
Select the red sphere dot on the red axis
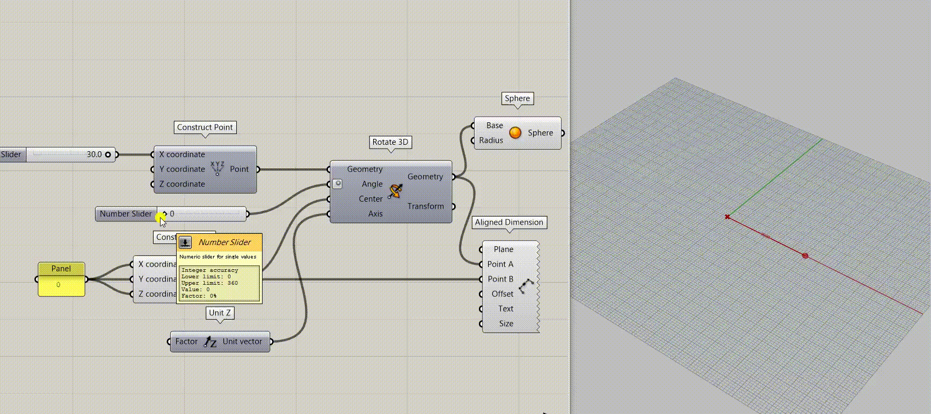click(x=805, y=256)
